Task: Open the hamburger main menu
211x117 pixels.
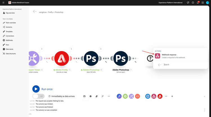Action: click(x=3, y=3)
